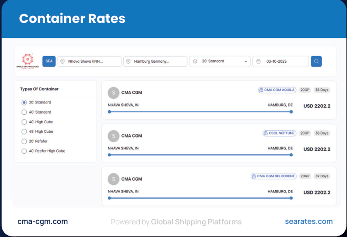Click the container cube icon in type selector
The image size is (347, 237).
[195, 61]
